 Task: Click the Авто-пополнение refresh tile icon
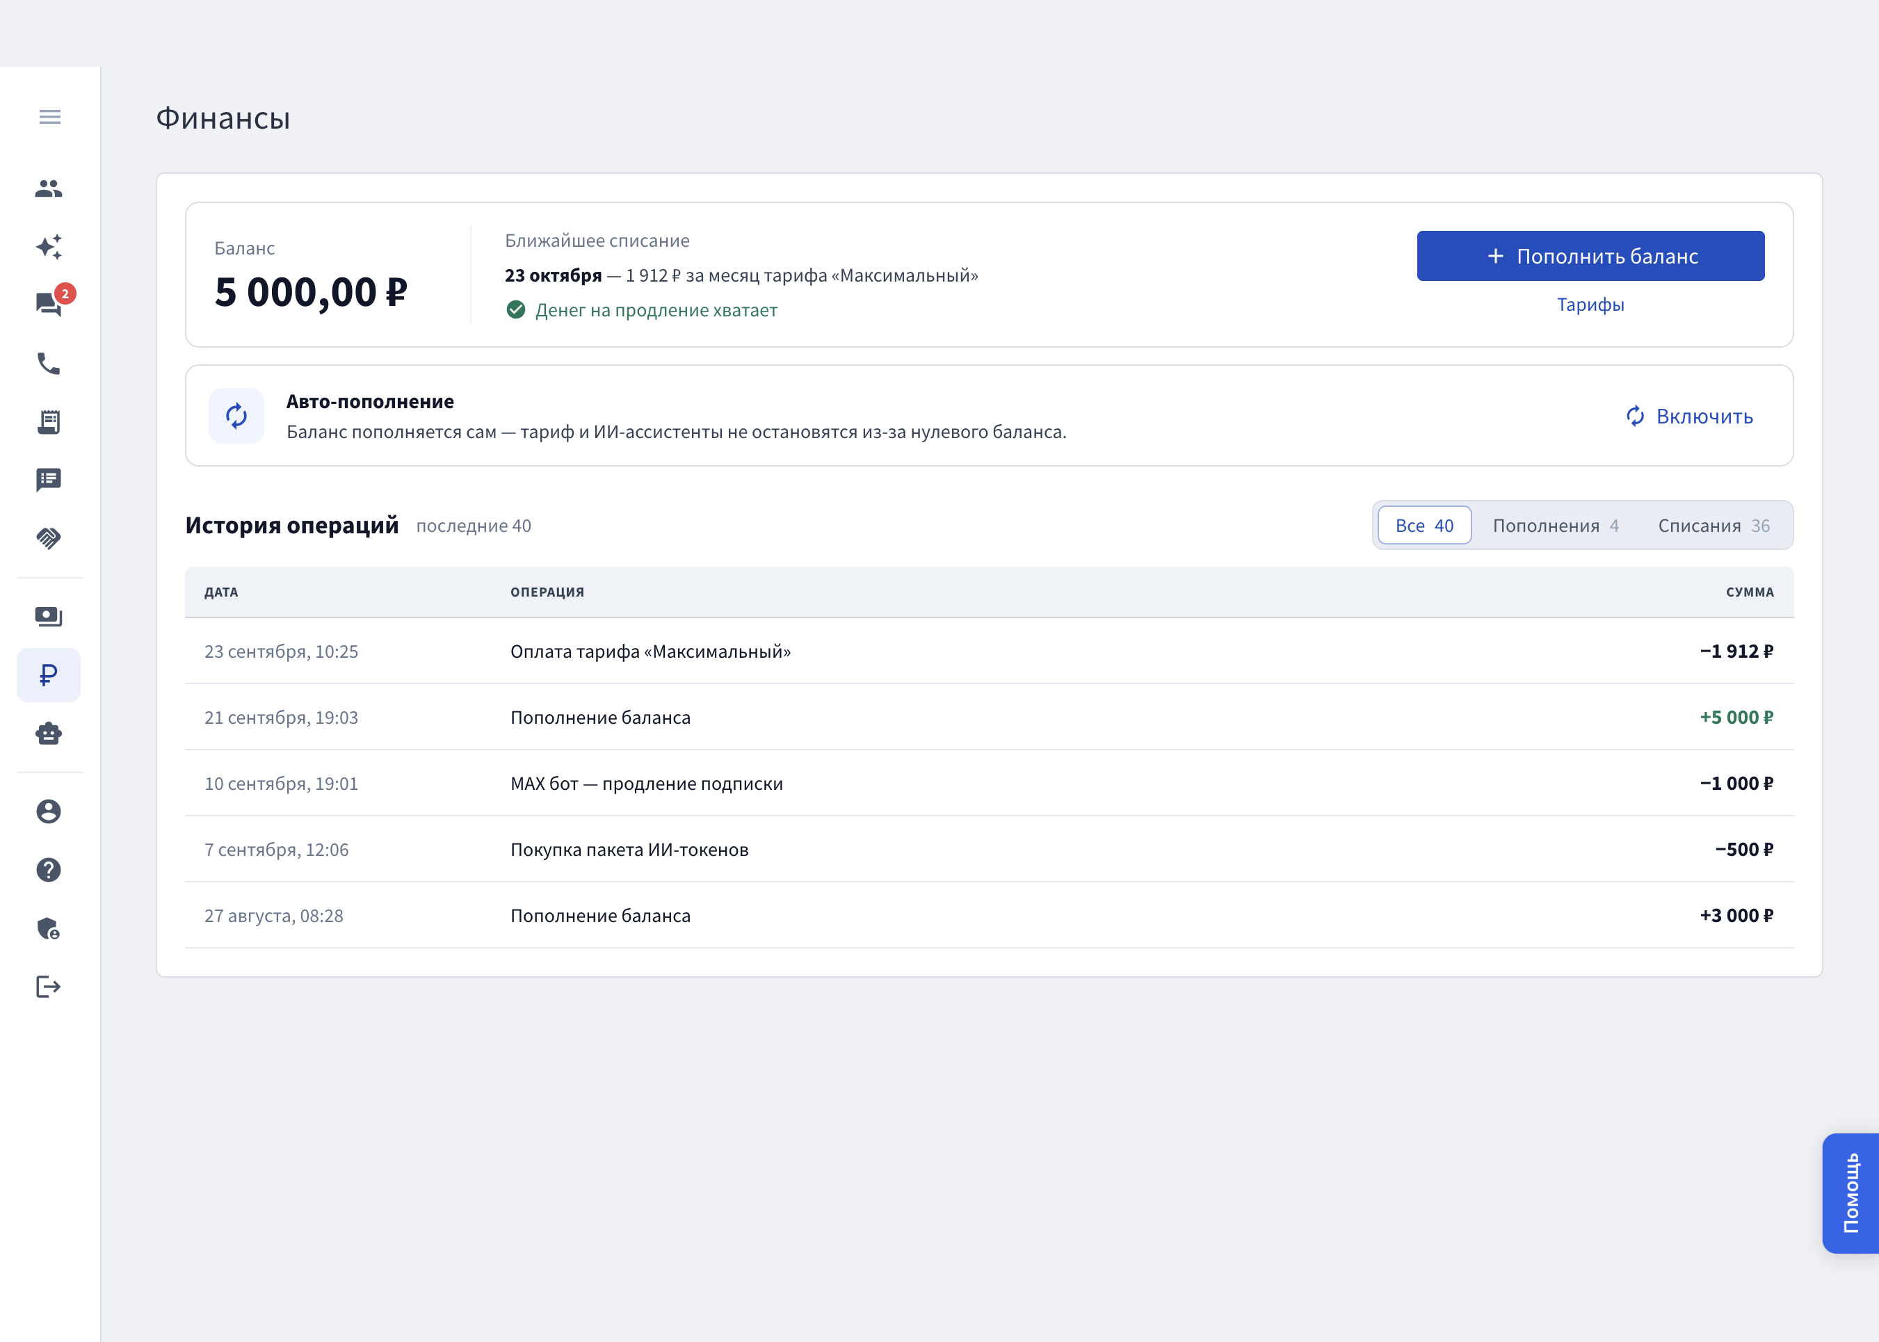tap(236, 416)
